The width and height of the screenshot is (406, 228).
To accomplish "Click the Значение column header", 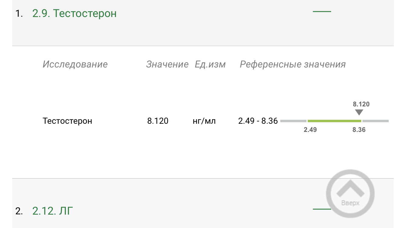I will point(167,64).
